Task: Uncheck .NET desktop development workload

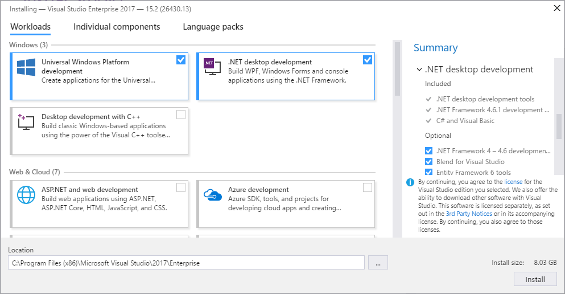Action: click(368, 60)
